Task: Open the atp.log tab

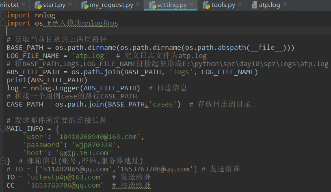Action: tap(269, 5)
